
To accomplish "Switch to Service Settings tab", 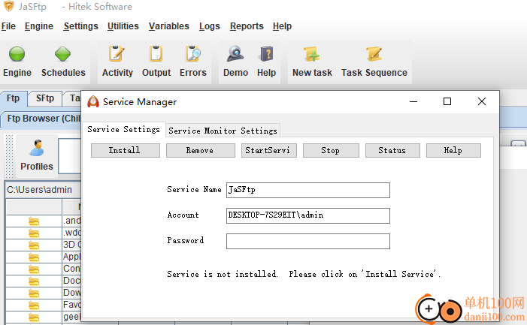I will (124, 129).
